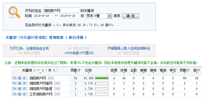Click keyword text 泗阳房产网官网
The height and width of the screenshot is (99, 206).
(x=41, y=83)
